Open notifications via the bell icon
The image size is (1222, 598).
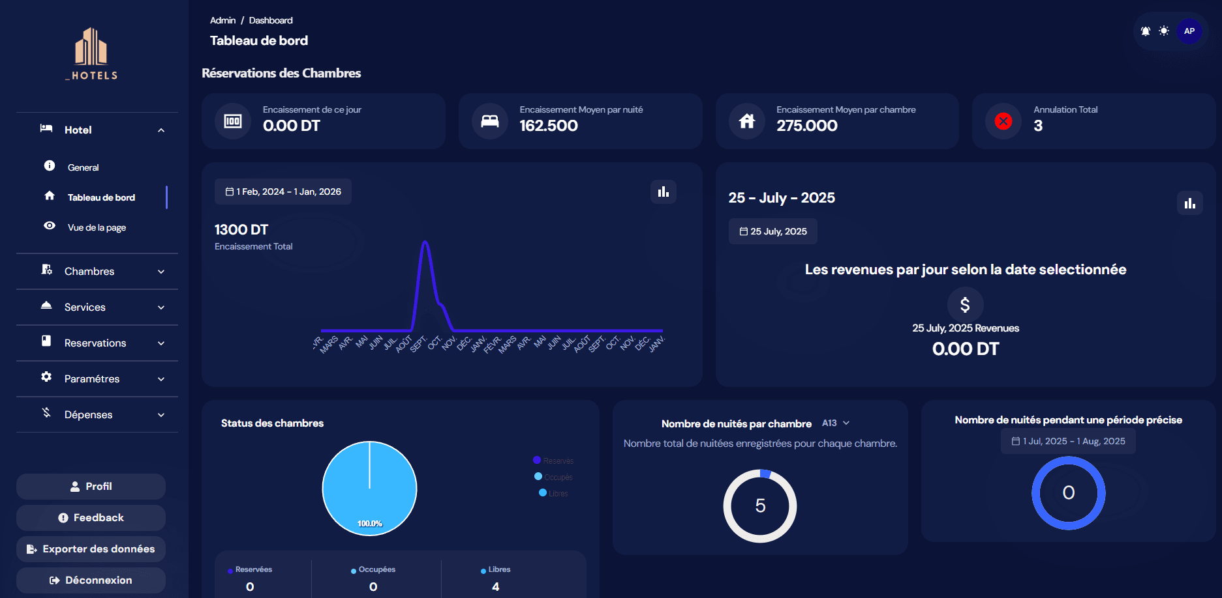(x=1145, y=31)
